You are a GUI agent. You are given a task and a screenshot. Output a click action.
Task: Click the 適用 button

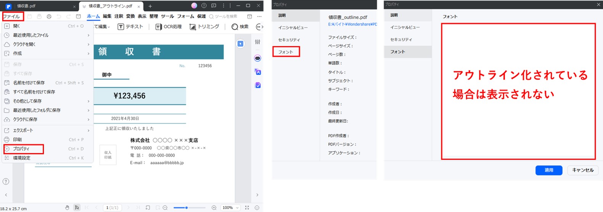point(549,170)
